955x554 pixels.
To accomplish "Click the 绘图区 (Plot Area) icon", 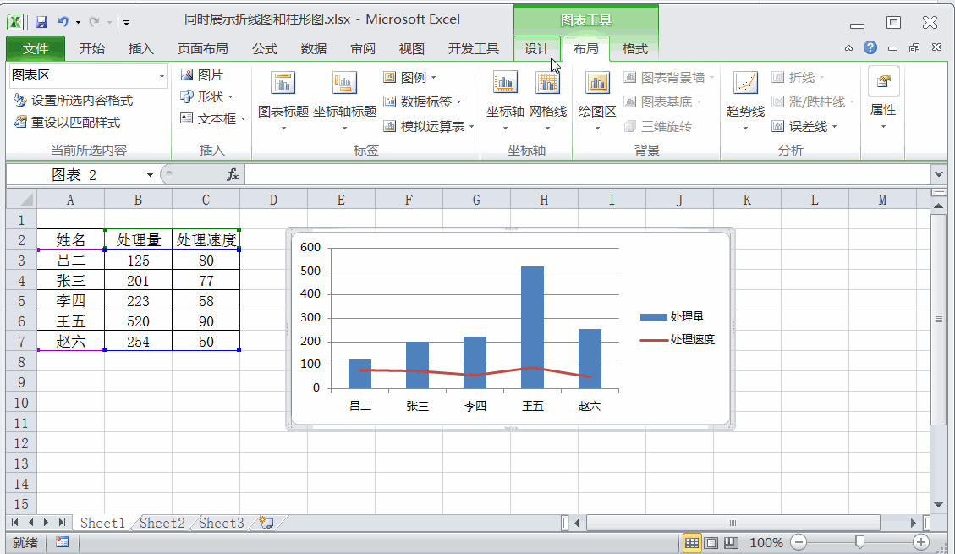I will click(597, 83).
